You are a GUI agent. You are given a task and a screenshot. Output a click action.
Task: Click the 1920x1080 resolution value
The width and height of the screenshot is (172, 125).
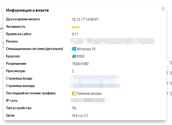tap(80, 64)
